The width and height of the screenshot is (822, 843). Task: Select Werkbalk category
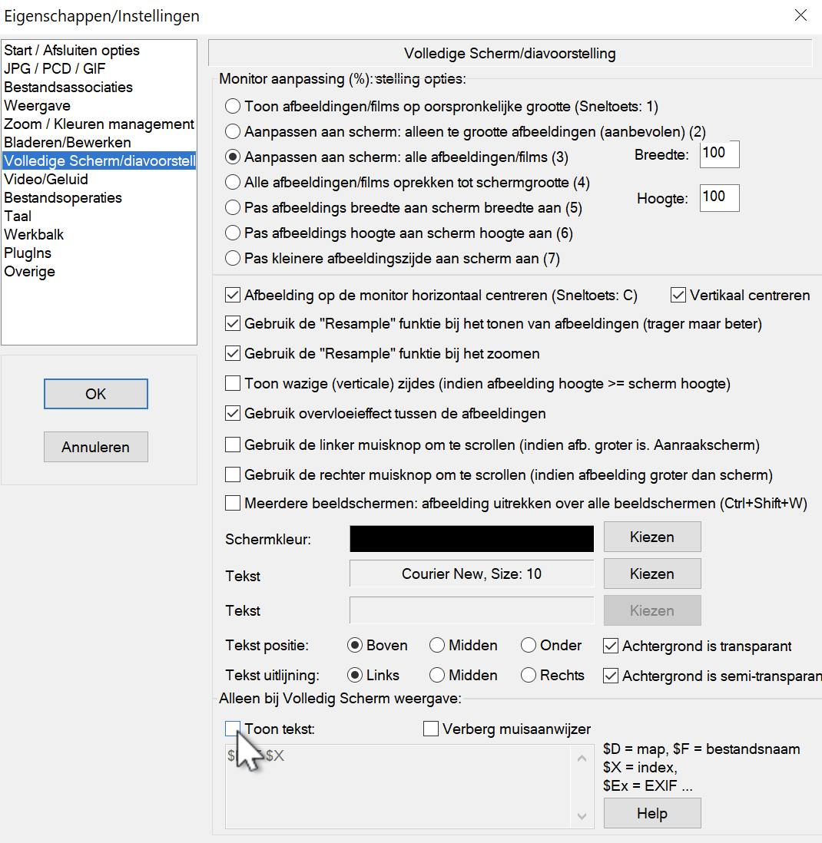point(99,234)
